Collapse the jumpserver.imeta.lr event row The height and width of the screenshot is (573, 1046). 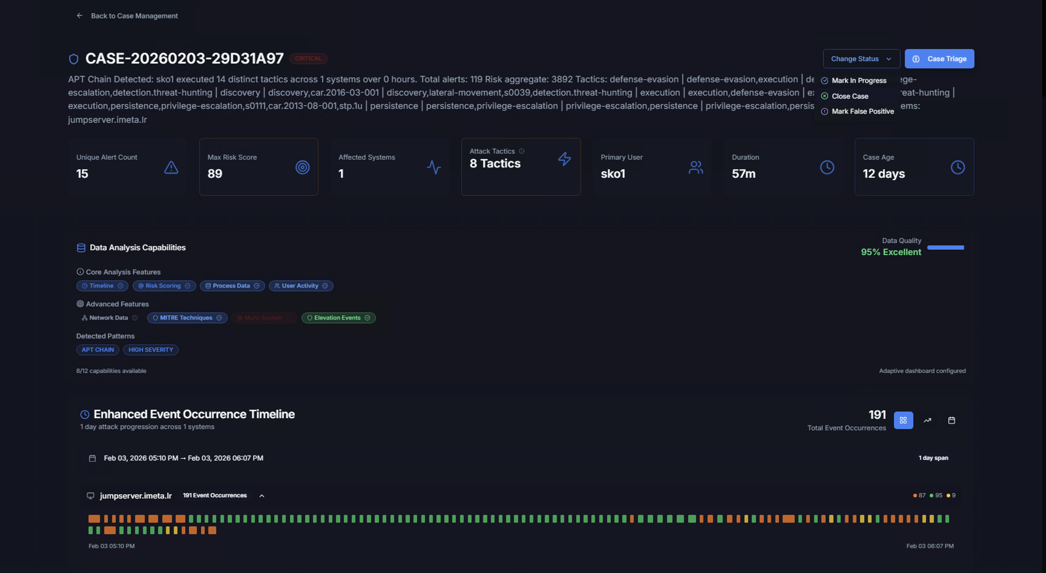[x=262, y=496]
